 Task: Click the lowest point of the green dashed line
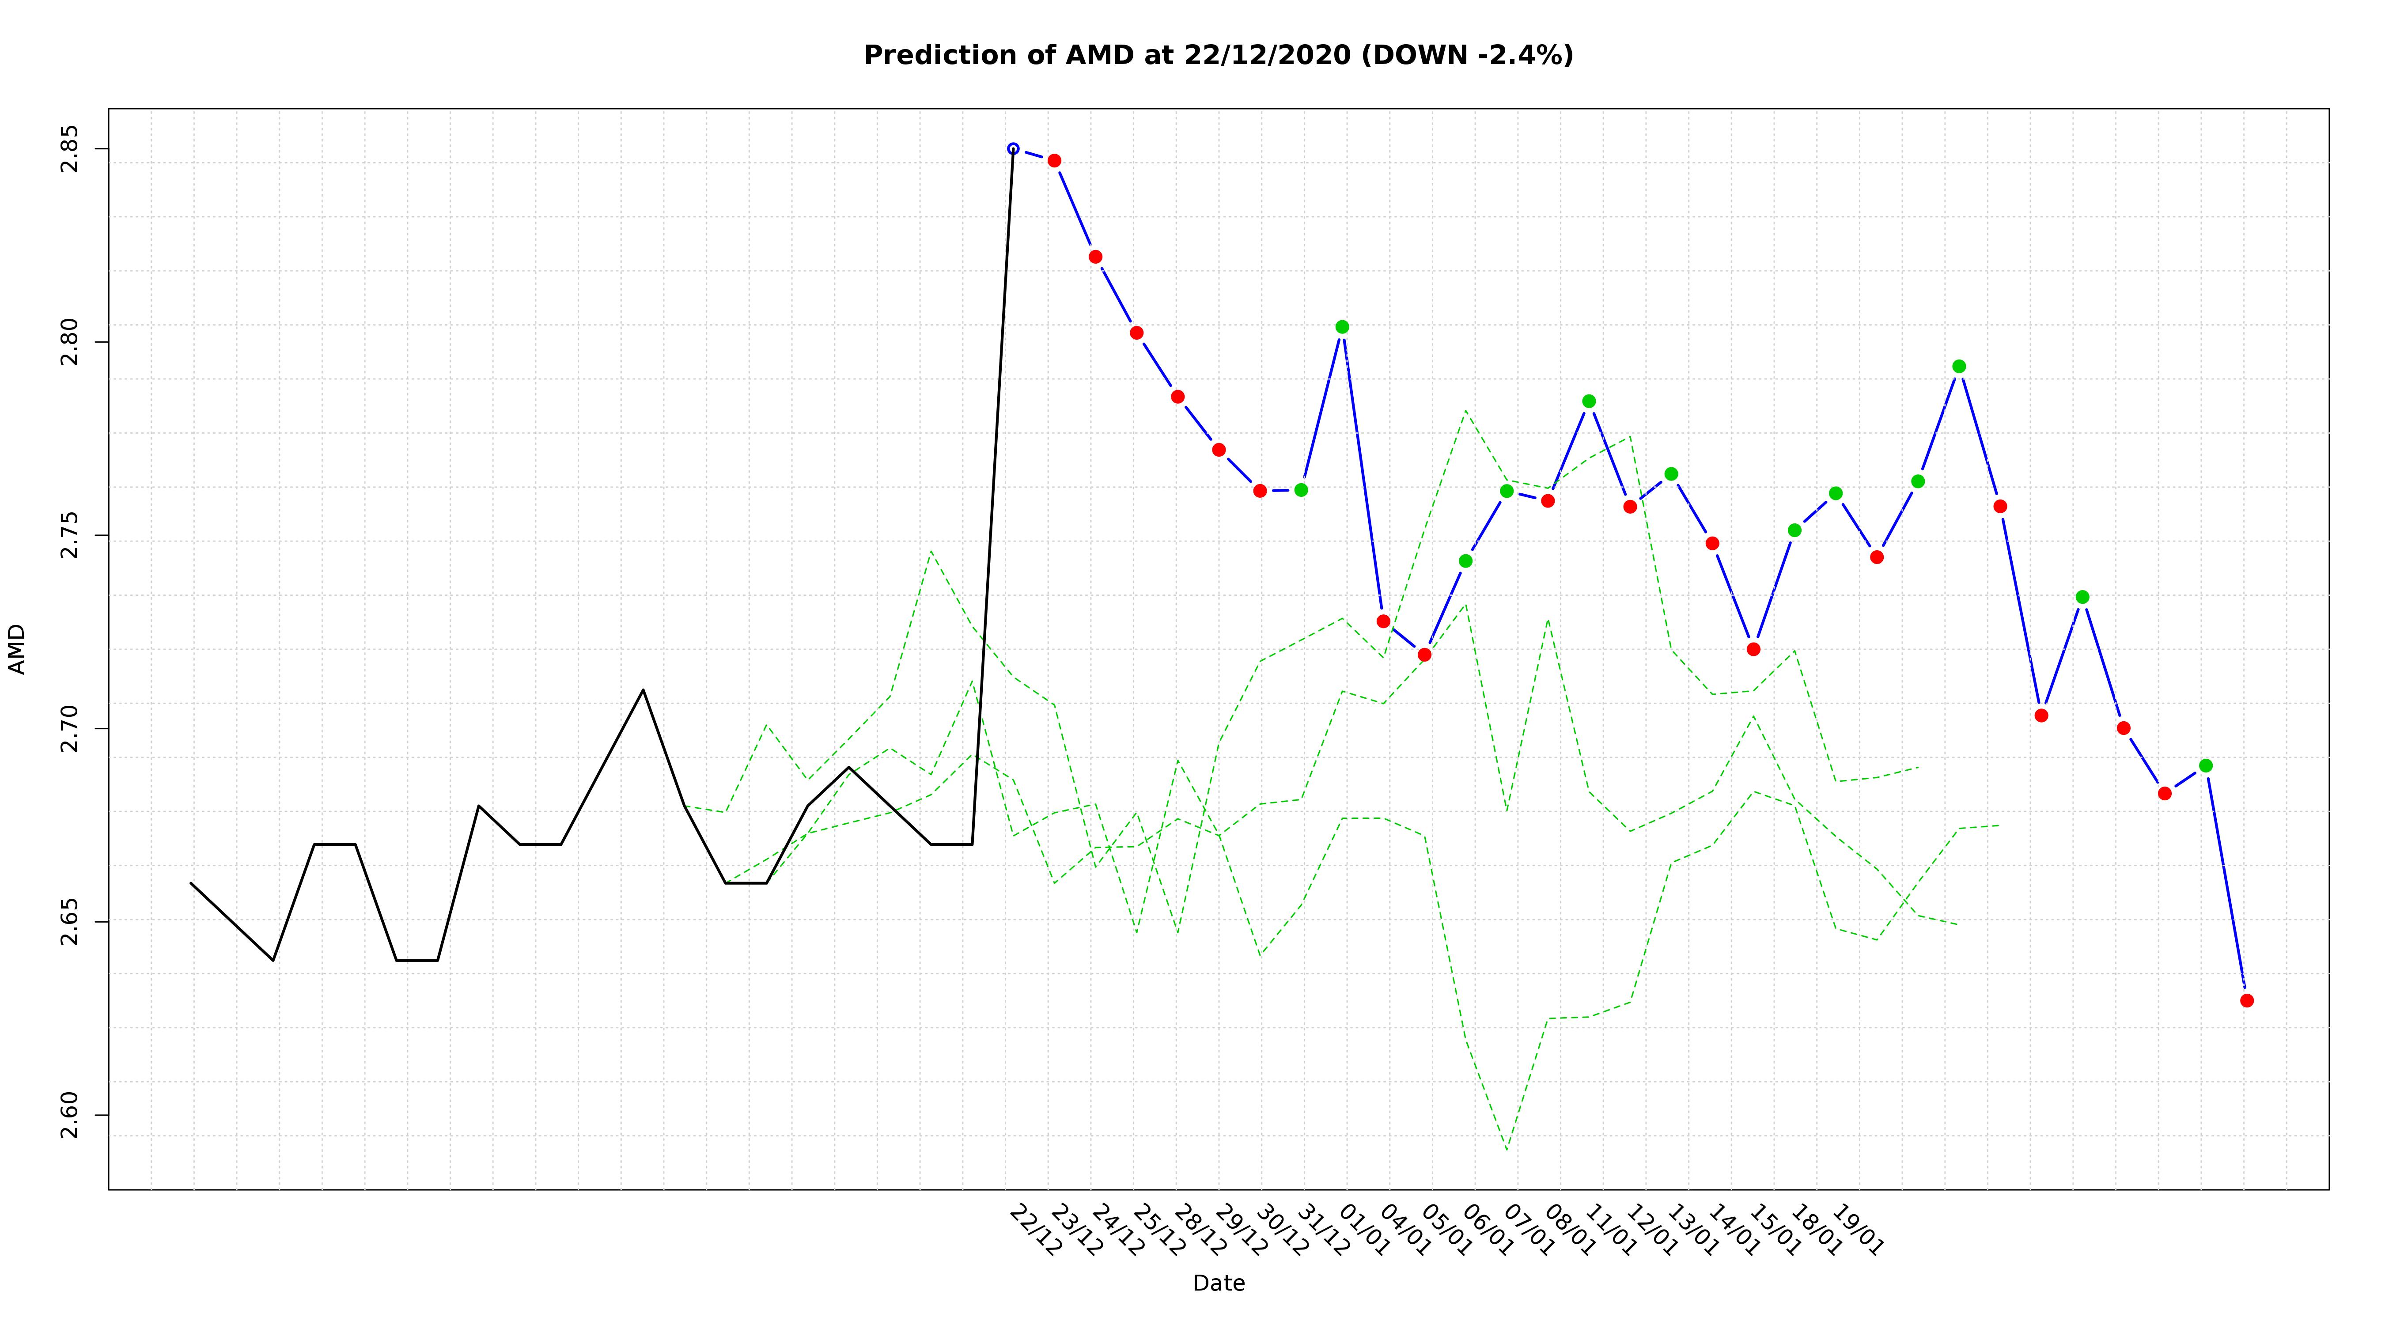(1507, 1150)
